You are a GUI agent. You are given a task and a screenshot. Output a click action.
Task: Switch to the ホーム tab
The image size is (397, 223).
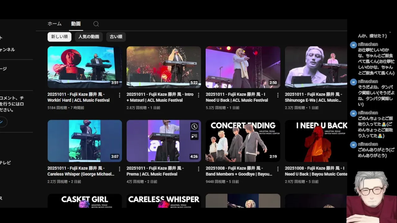click(55, 24)
